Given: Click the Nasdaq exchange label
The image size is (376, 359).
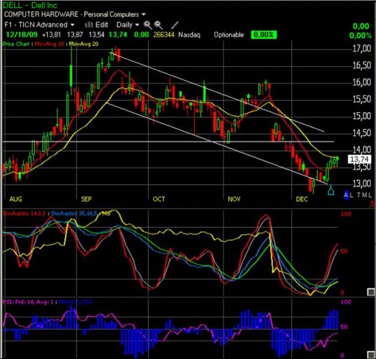Looking at the screenshot, I should [x=189, y=35].
